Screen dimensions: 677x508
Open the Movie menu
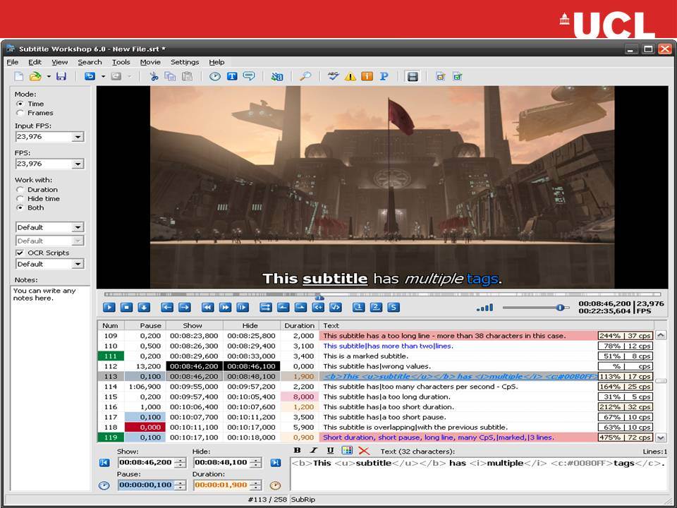coord(150,62)
